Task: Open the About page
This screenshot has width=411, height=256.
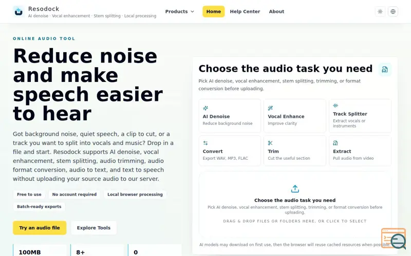Action: coord(276,11)
